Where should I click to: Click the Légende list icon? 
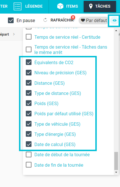(18, 6)
